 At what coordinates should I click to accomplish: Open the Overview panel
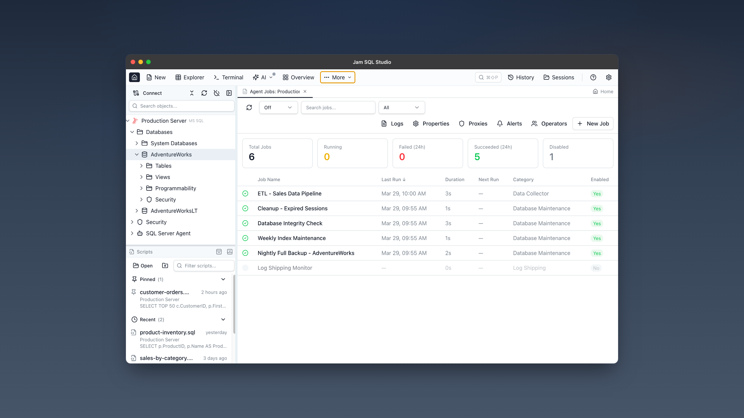tap(298, 77)
